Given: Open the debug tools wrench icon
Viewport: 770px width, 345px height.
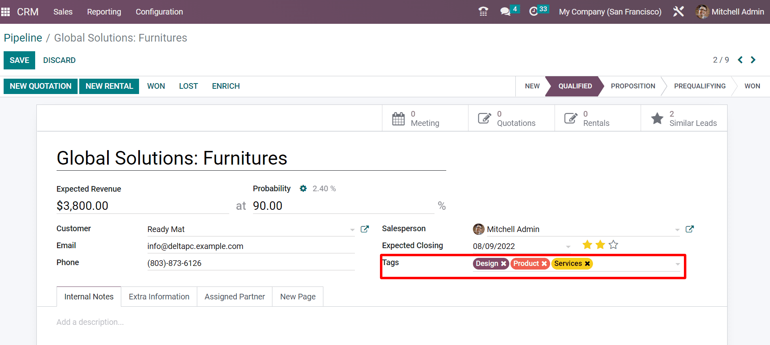Looking at the screenshot, I should click(678, 12).
